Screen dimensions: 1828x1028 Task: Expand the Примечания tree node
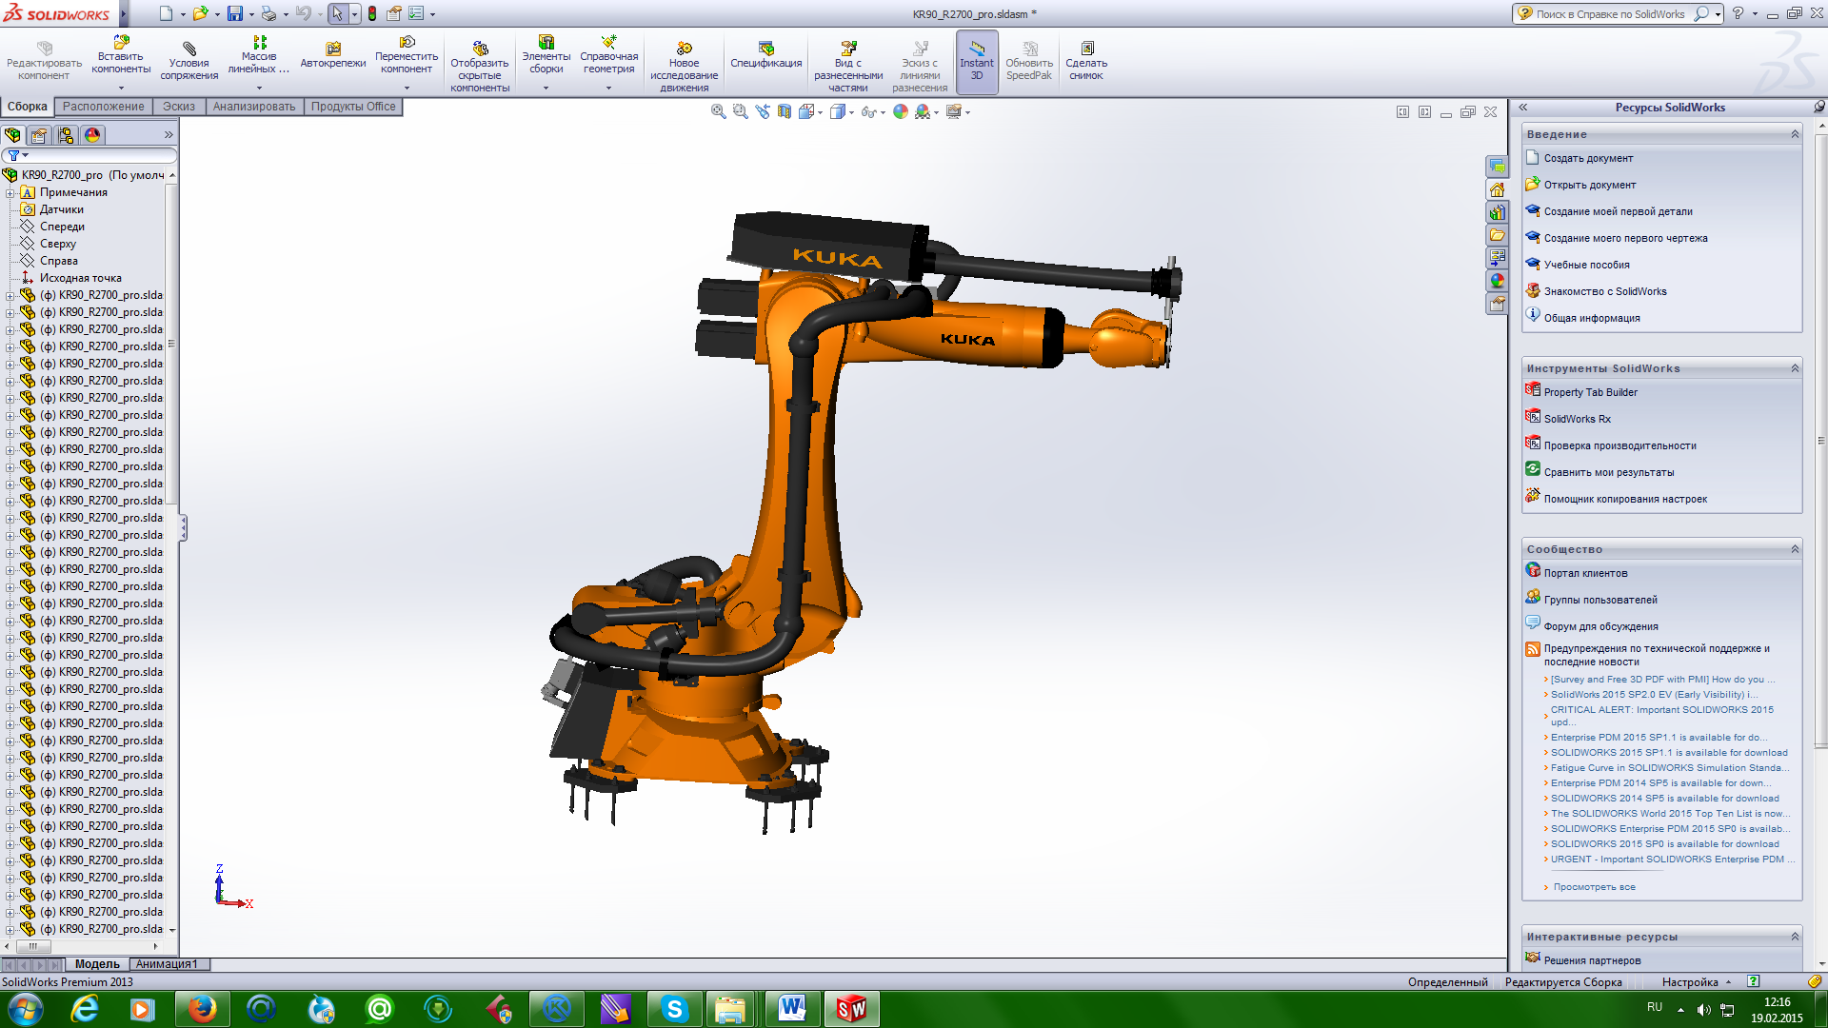click(x=10, y=192)
